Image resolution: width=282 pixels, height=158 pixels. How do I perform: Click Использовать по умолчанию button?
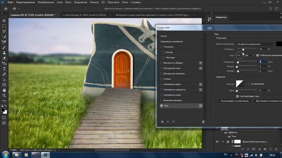click(x=235, y=101)
